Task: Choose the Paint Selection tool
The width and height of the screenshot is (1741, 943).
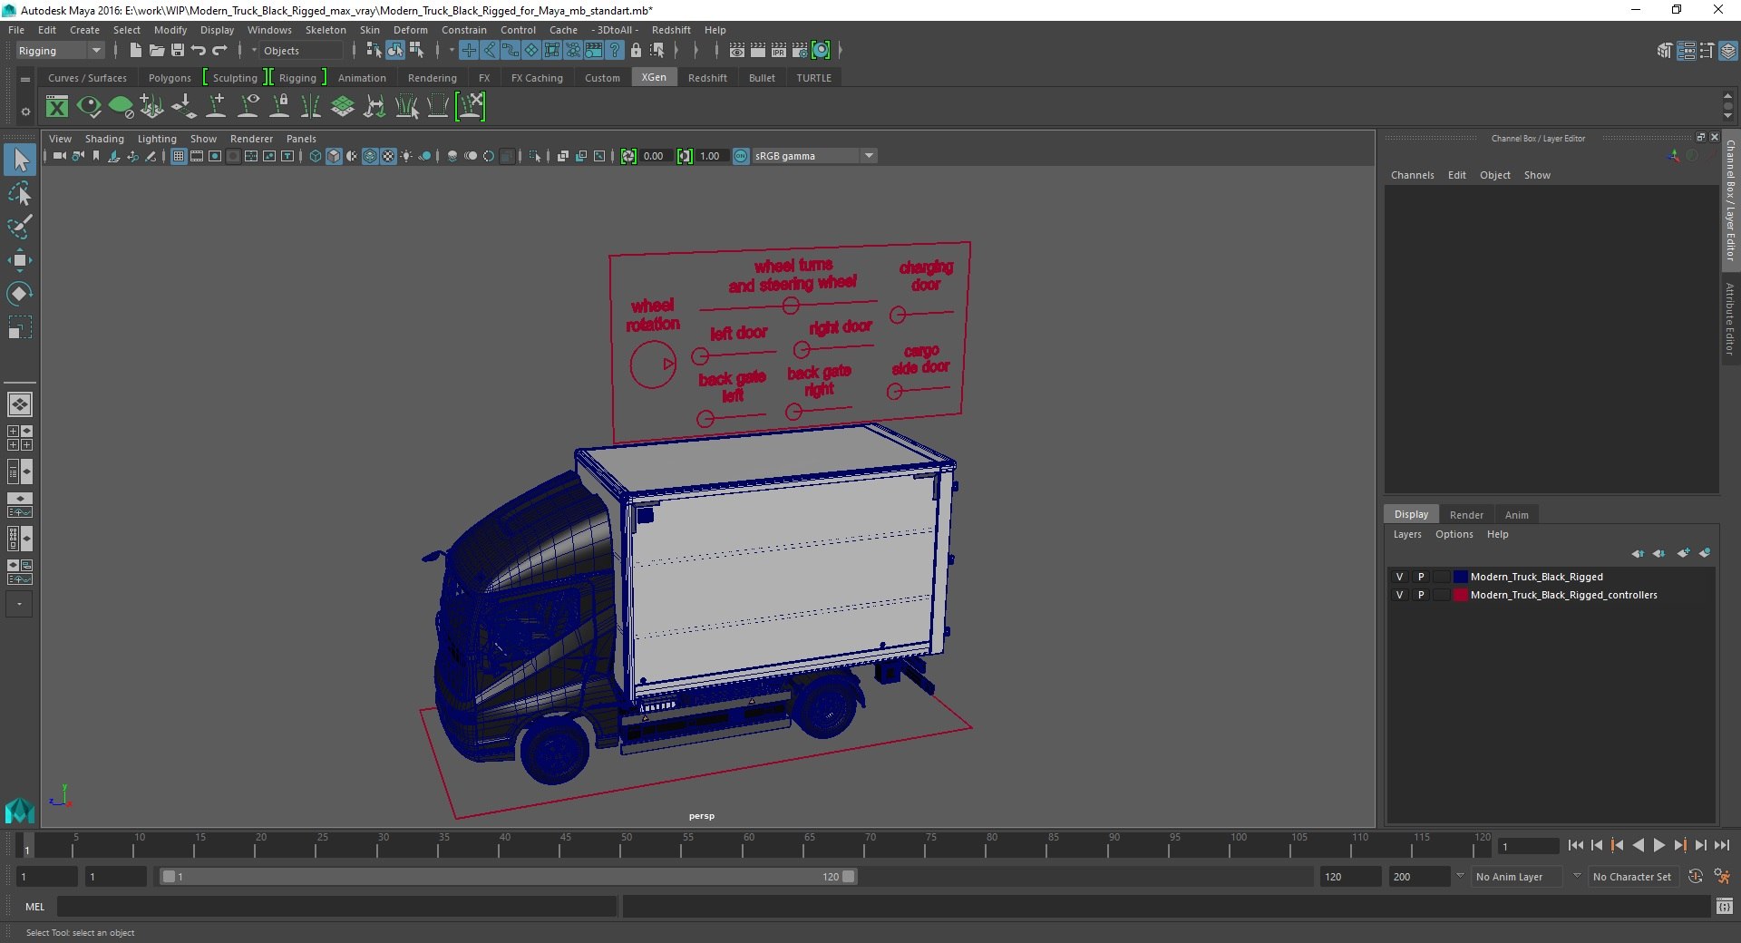Action: (x=20, y=227)
